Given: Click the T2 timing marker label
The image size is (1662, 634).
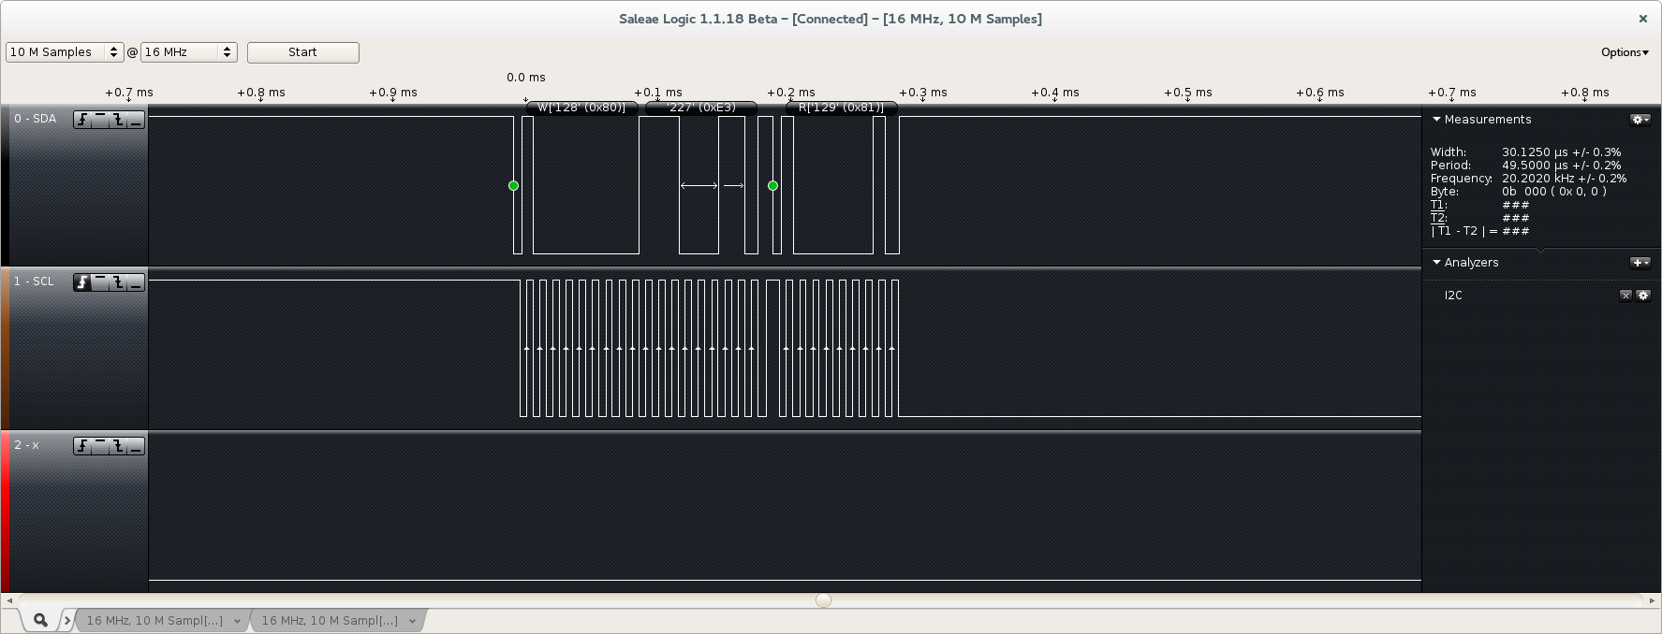Looking at the screenshot, I should click(x=1438, y=218).
